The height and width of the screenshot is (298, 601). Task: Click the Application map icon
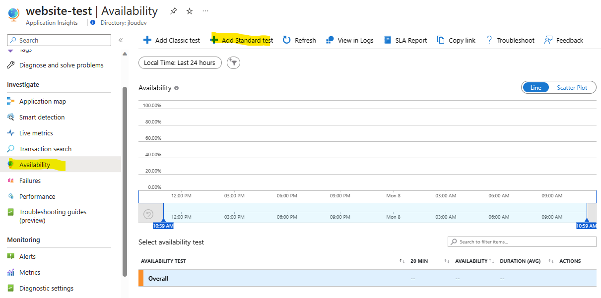point(11,101)
